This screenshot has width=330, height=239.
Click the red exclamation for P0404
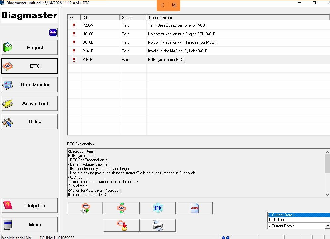click(74, 60)
